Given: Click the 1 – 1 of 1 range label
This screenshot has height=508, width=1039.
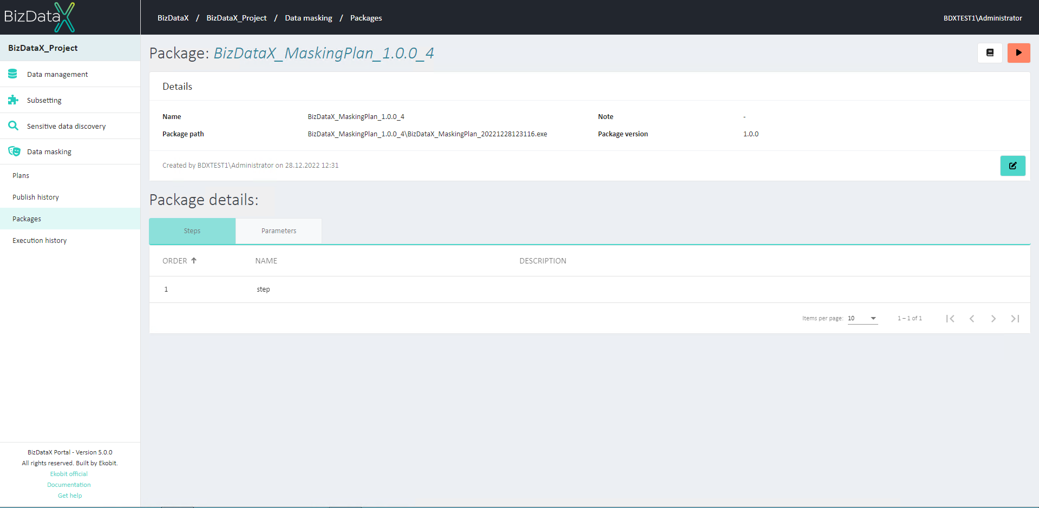Looking at the screenshot, I should (910, 319).
